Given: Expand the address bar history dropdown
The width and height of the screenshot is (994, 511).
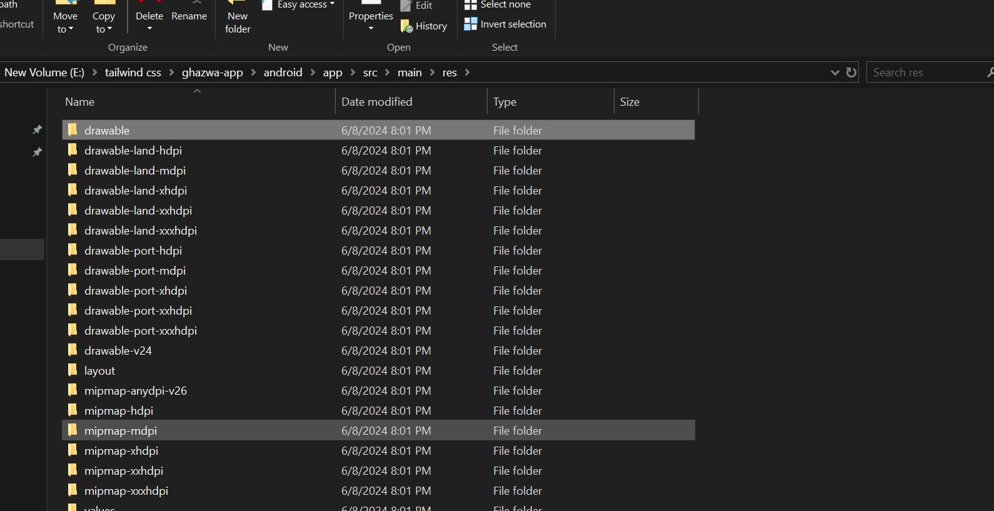Looking at the screenshot, I should click(x=835, y=73).
